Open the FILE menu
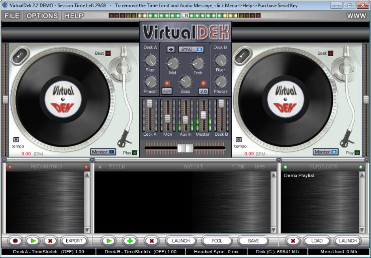Screen dimensions: 371x258 click(12, 16)
